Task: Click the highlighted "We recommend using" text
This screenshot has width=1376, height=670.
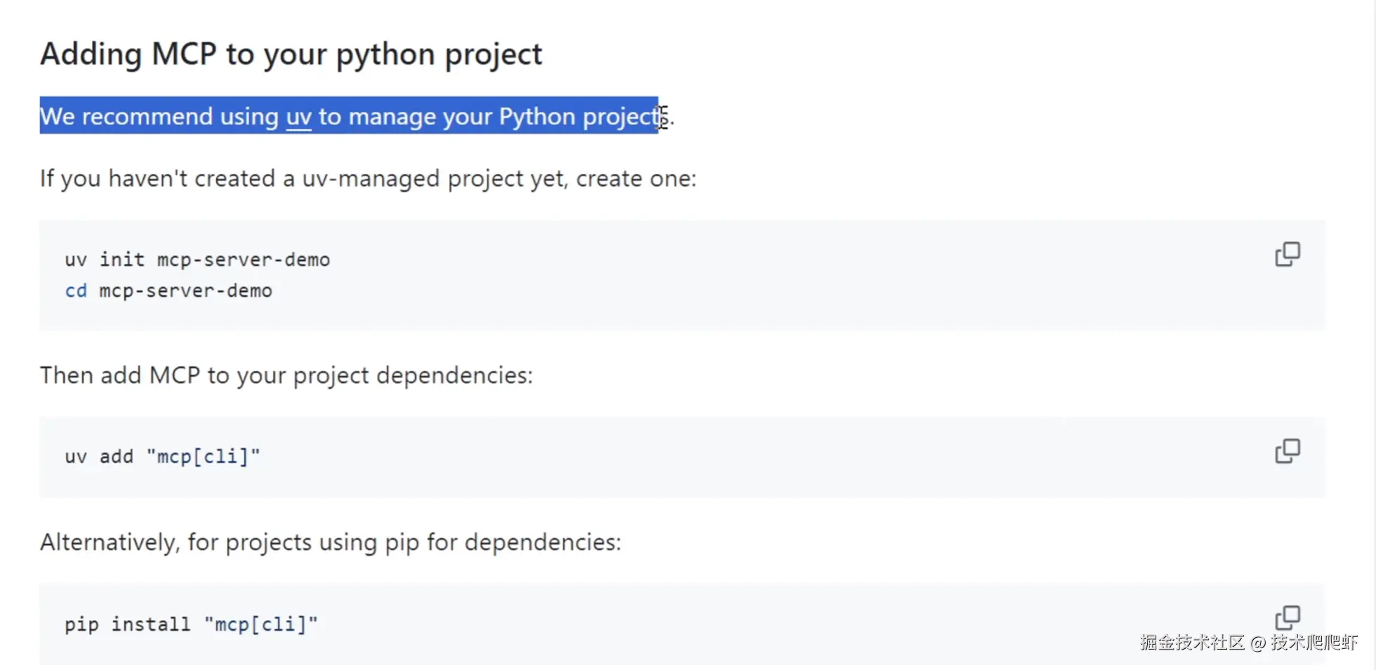Action: 159,116
